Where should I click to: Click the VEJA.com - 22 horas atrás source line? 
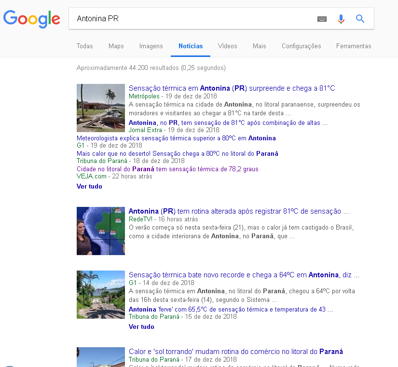(x=114, y=177)
